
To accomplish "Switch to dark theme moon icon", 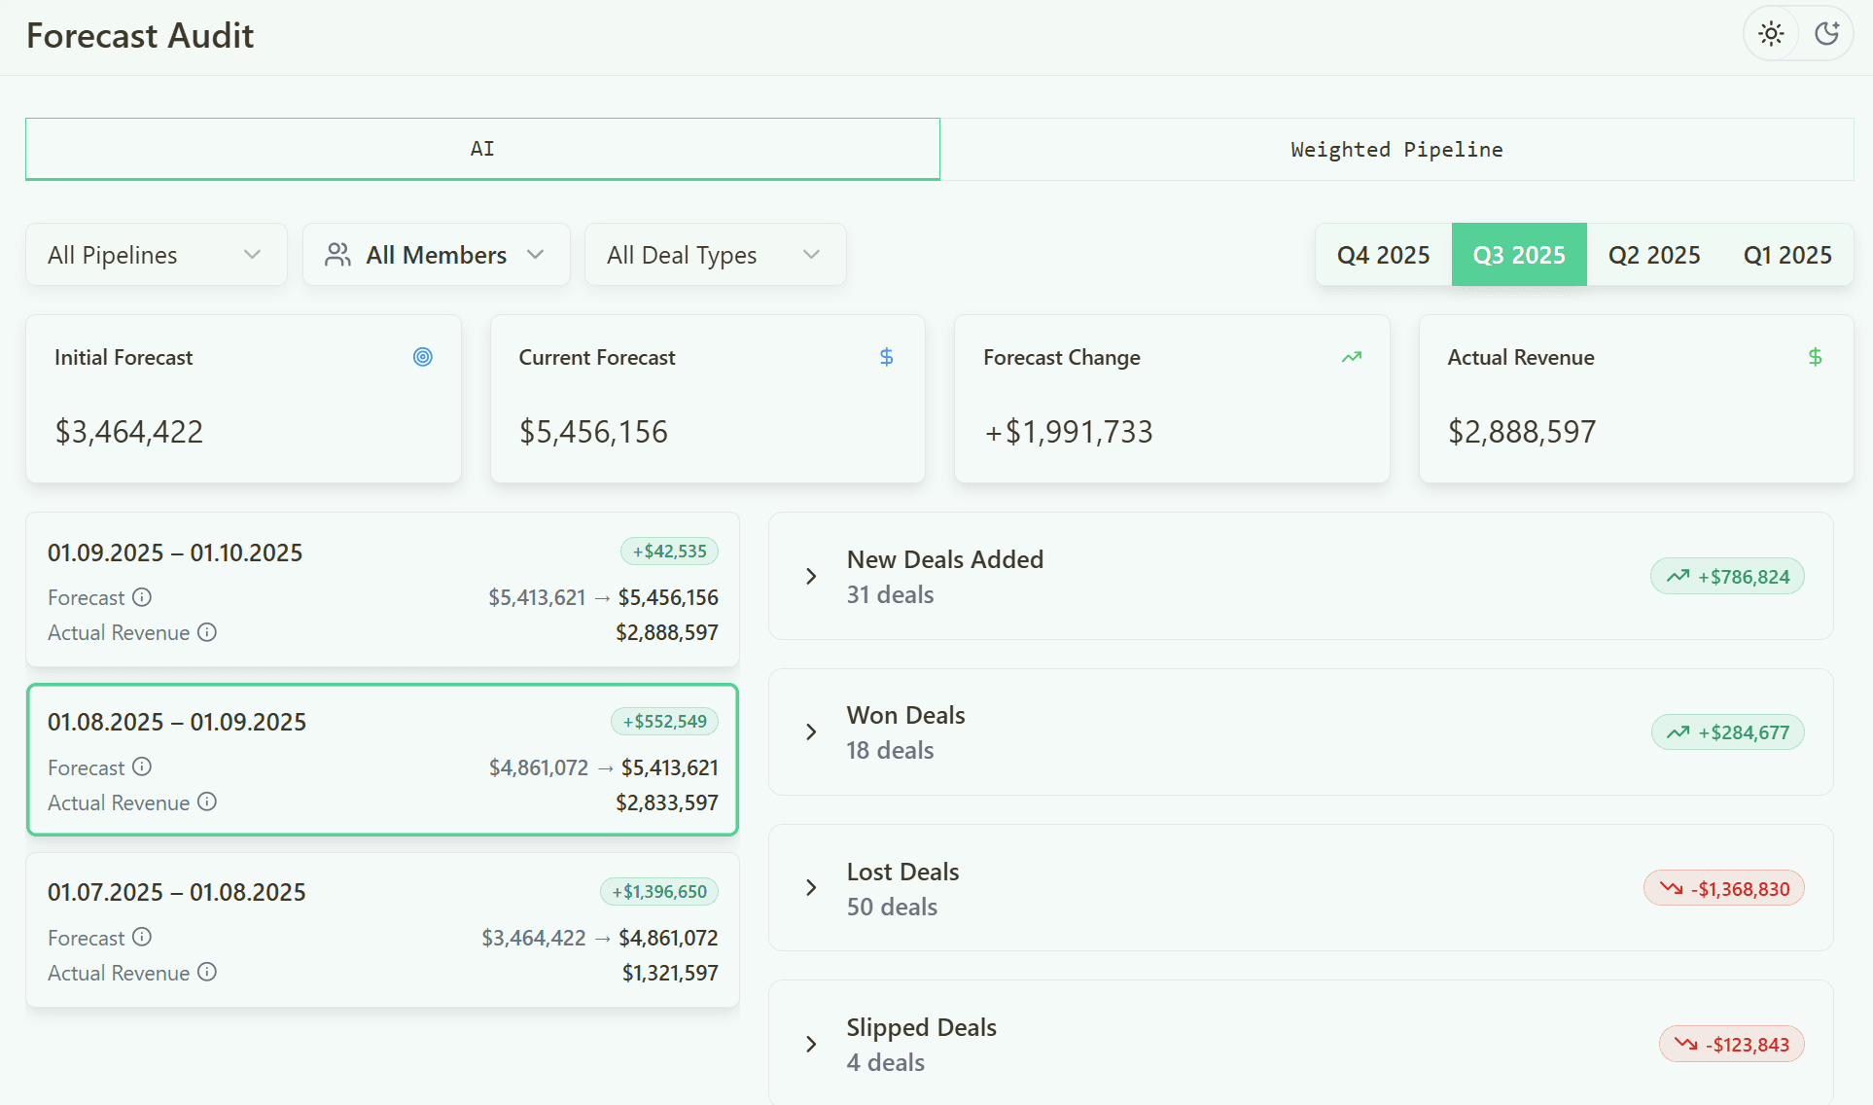I will 1827,34.
